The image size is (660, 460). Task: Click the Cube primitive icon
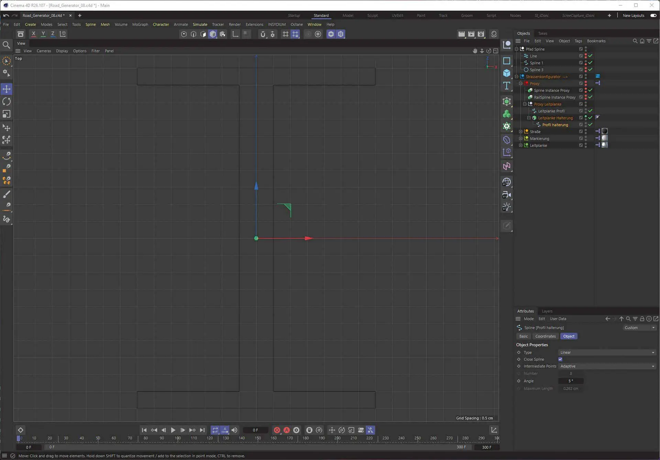point(507,73)
